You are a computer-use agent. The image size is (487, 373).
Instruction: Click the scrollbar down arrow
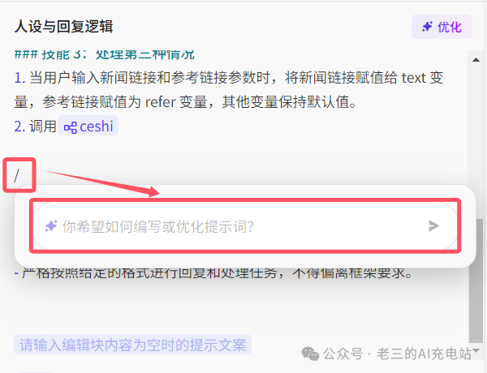[476, 350]
